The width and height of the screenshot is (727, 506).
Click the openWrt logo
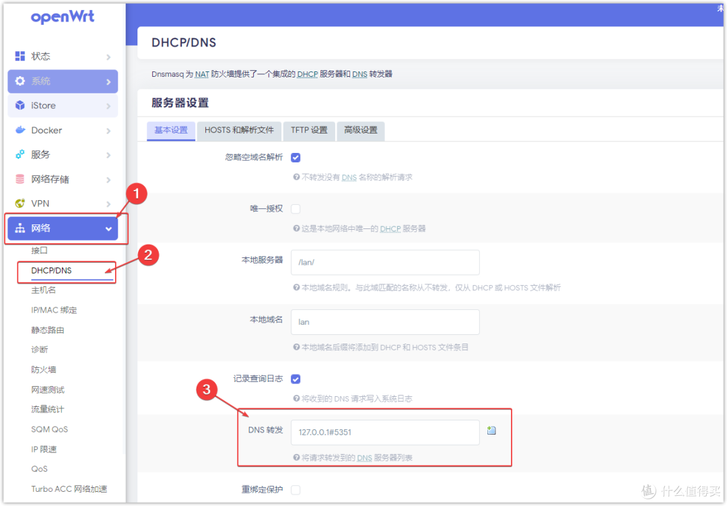tap(63, 17)
